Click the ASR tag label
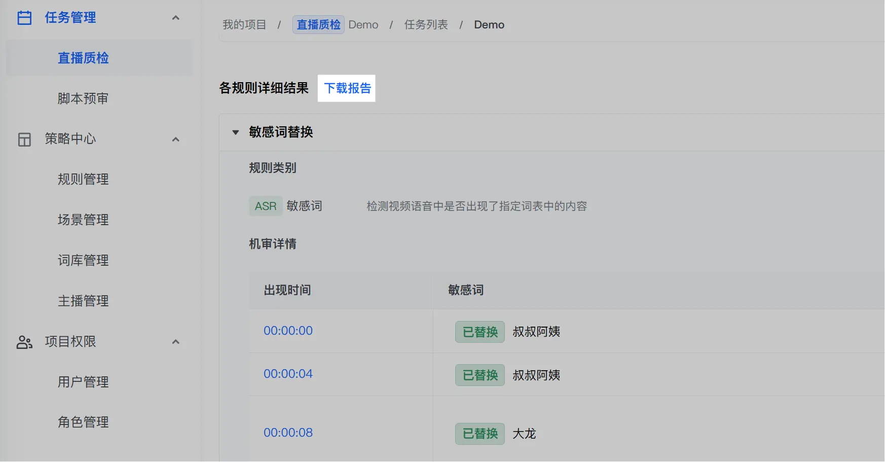Screen dimensions: 885x462 [x=266, y=206]
